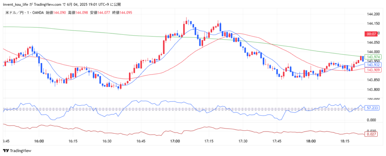Select the red 143.909 moving average label

tap(372, 70)
